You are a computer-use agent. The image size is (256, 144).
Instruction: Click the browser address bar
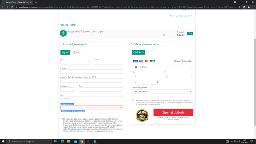coord(127,7)
